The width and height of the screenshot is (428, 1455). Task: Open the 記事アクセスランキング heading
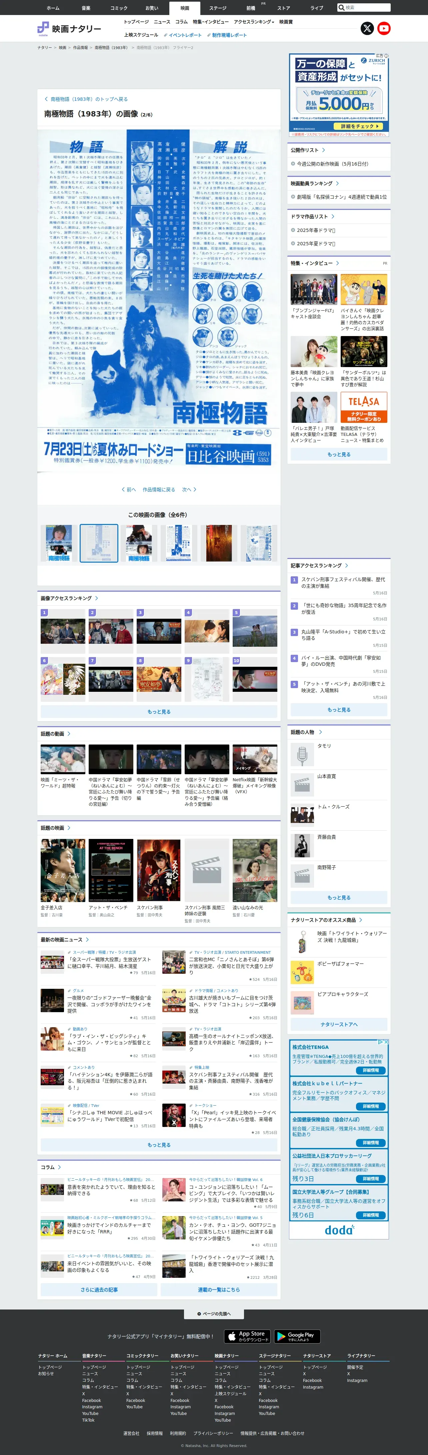pos(319,565)
